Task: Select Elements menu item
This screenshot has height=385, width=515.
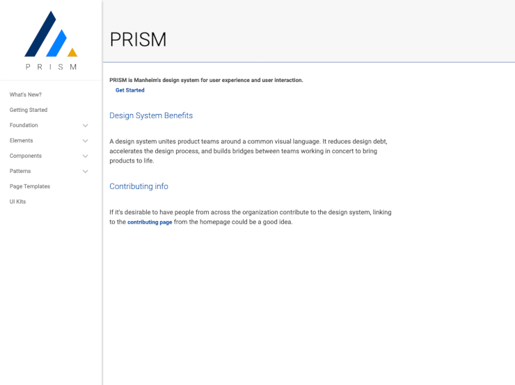Action: tap(22, 140)
